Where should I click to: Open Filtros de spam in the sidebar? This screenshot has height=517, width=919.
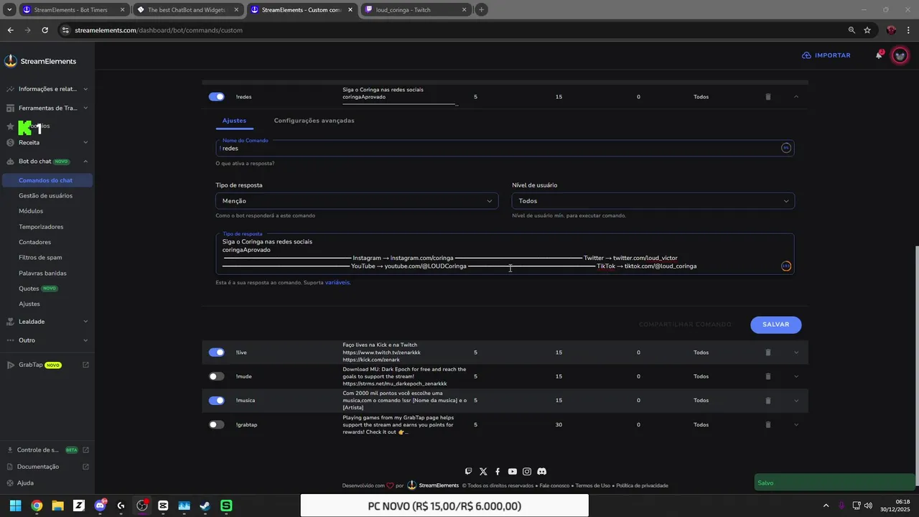click(40, 257)
